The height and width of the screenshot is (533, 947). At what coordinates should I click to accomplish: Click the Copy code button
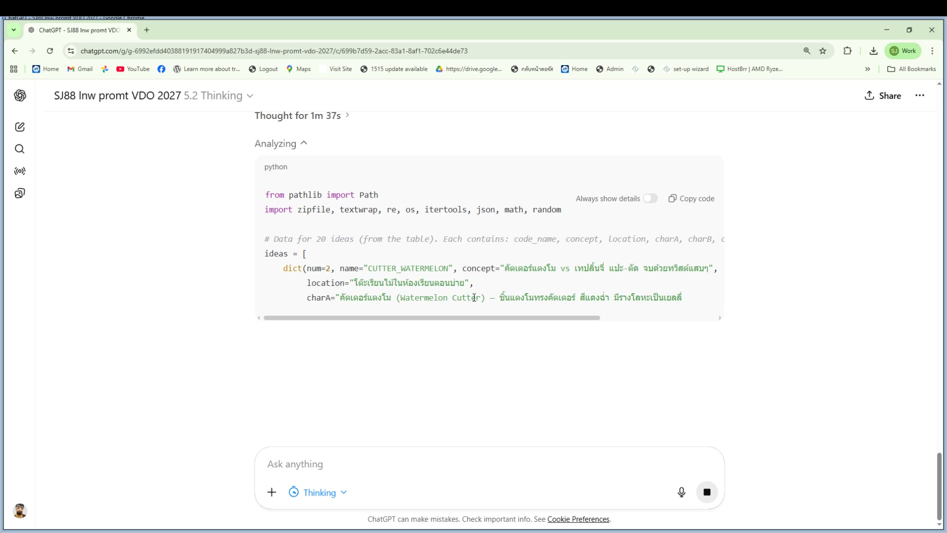pyautogui.click(x=691, y=198)
